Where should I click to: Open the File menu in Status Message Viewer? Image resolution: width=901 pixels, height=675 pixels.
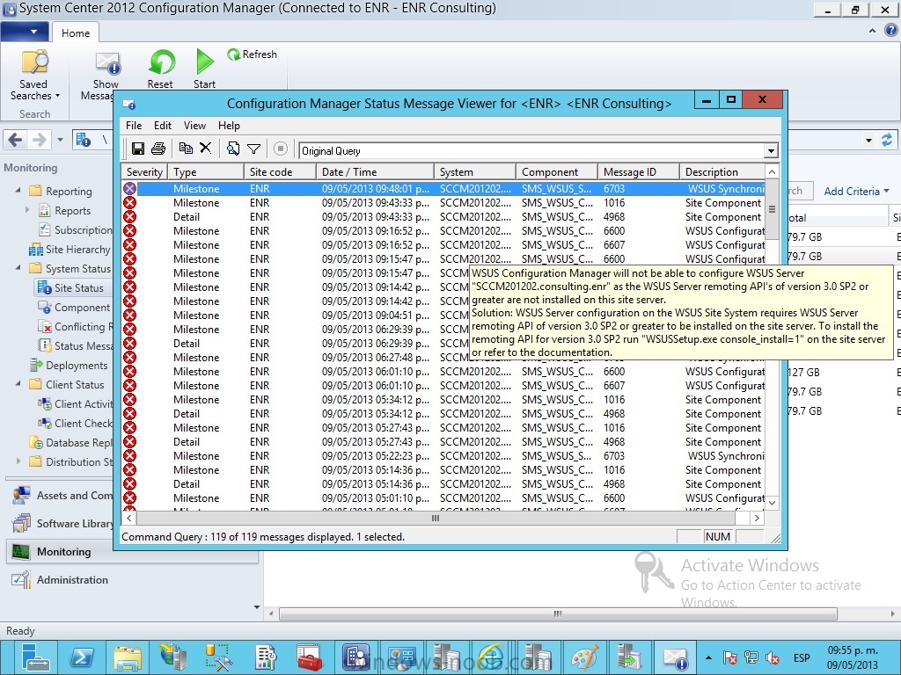134,126
